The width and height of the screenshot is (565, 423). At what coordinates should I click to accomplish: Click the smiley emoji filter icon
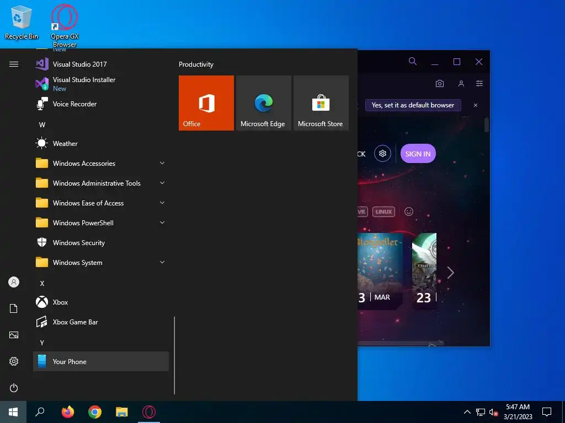coord(409,211)
